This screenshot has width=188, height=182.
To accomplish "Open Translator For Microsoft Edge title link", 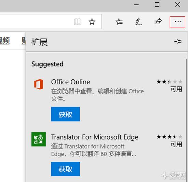I will [95, 137].
